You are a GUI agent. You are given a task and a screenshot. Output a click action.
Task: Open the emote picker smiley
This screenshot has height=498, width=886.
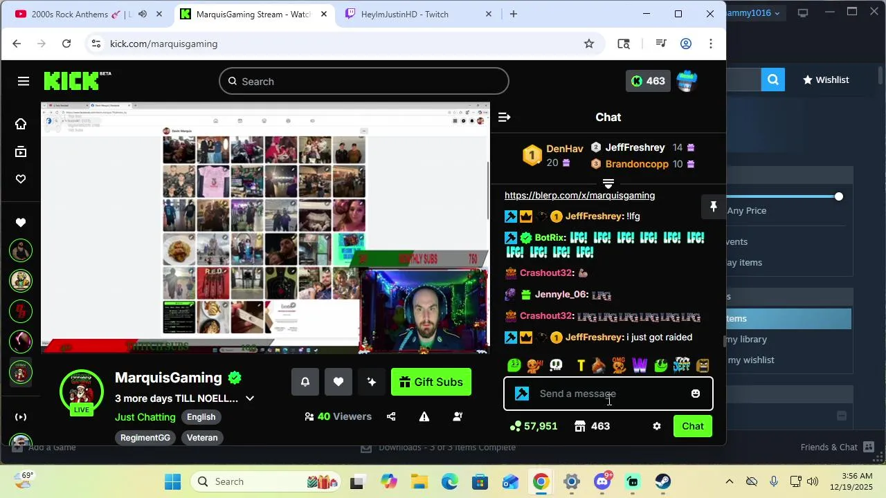pyautogui.click(x=696, y=394)
